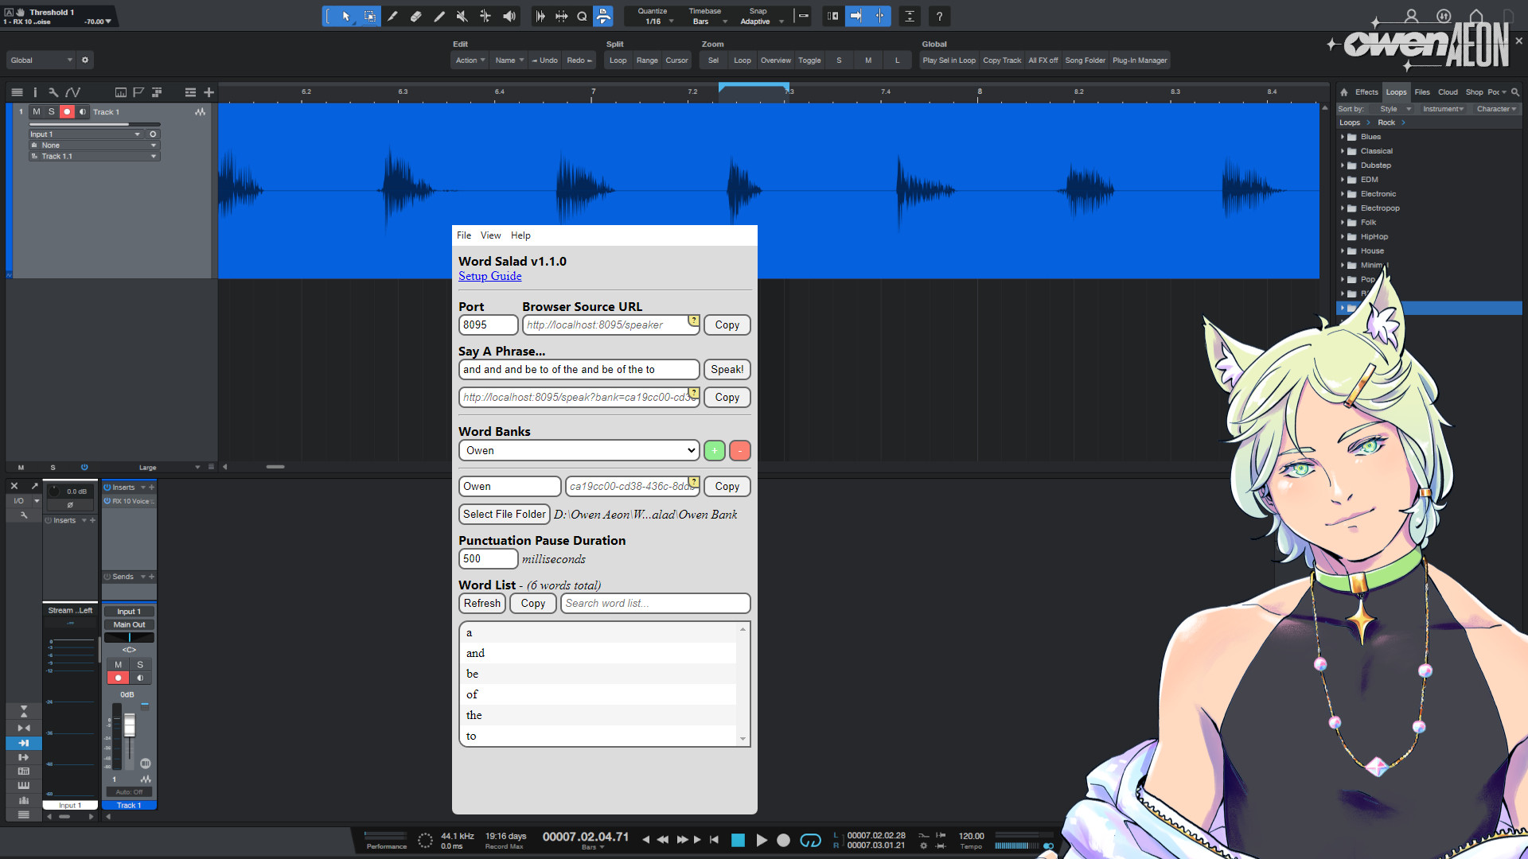Image resolution: width=1528 pixels, height=859 pixels.
Task: Open the View menu in Word Salad
Action: click(x=491, y=235)
